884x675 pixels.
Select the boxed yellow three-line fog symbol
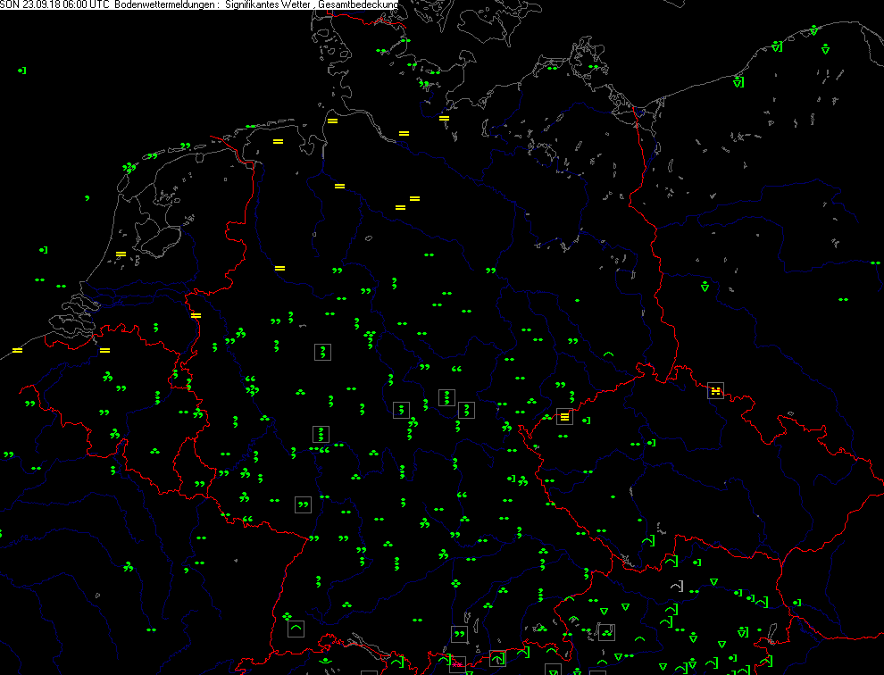(564, 417)
